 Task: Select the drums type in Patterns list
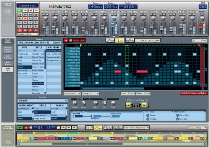pos(25,67)
